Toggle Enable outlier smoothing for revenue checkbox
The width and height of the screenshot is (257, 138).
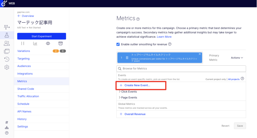point(118,44)
